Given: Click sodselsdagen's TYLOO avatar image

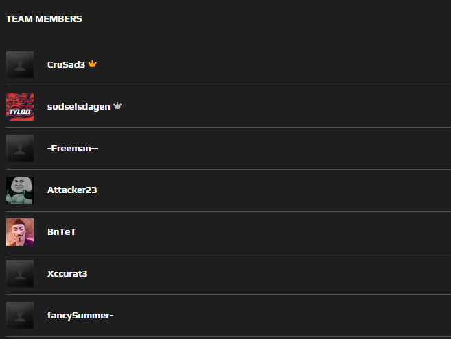Looking at the screenshot, I should [20, 107].
